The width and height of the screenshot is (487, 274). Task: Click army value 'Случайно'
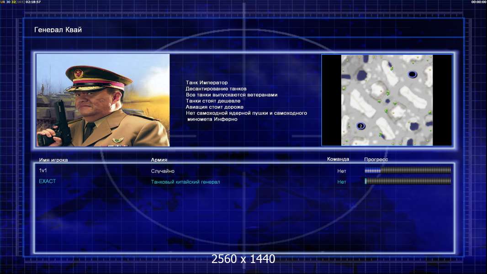(x=163, y=171)
